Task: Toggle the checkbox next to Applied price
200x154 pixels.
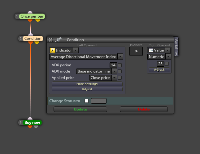Action: [x=120, y=78]
